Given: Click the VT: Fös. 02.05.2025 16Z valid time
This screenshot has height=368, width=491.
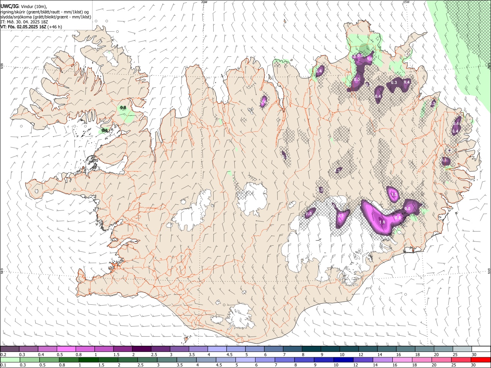Looking at the screenshot, I should tap(23, 27).
